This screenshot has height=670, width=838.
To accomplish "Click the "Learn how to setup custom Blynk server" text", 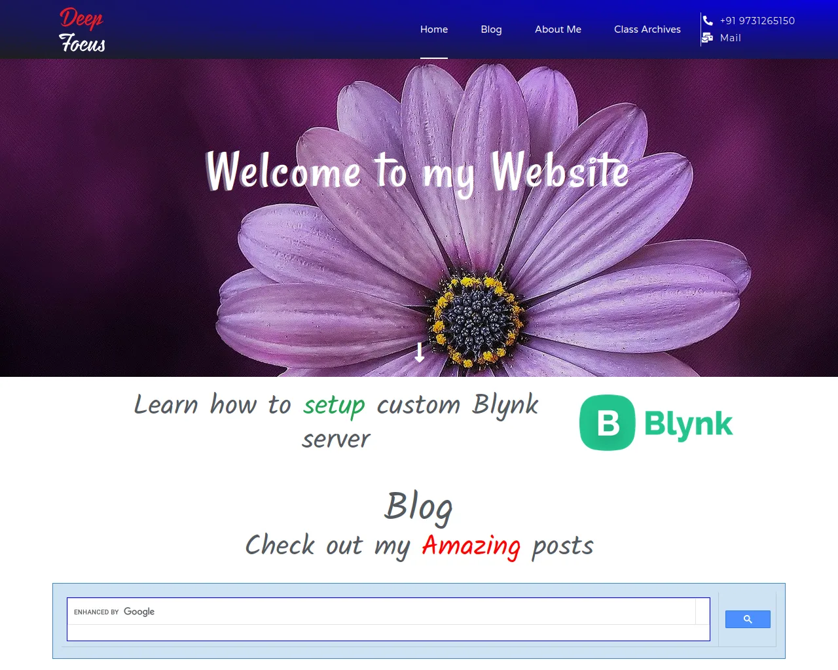I will pos(337,421).
